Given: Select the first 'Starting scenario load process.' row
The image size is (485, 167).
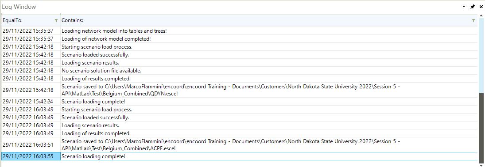Looking at the screenshot, I should [x=240, y=47].
